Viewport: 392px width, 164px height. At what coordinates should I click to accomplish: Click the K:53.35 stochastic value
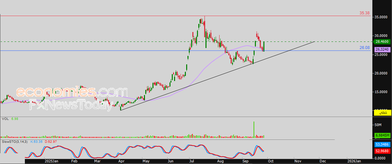pyautogui.click(x=37, y=142)
